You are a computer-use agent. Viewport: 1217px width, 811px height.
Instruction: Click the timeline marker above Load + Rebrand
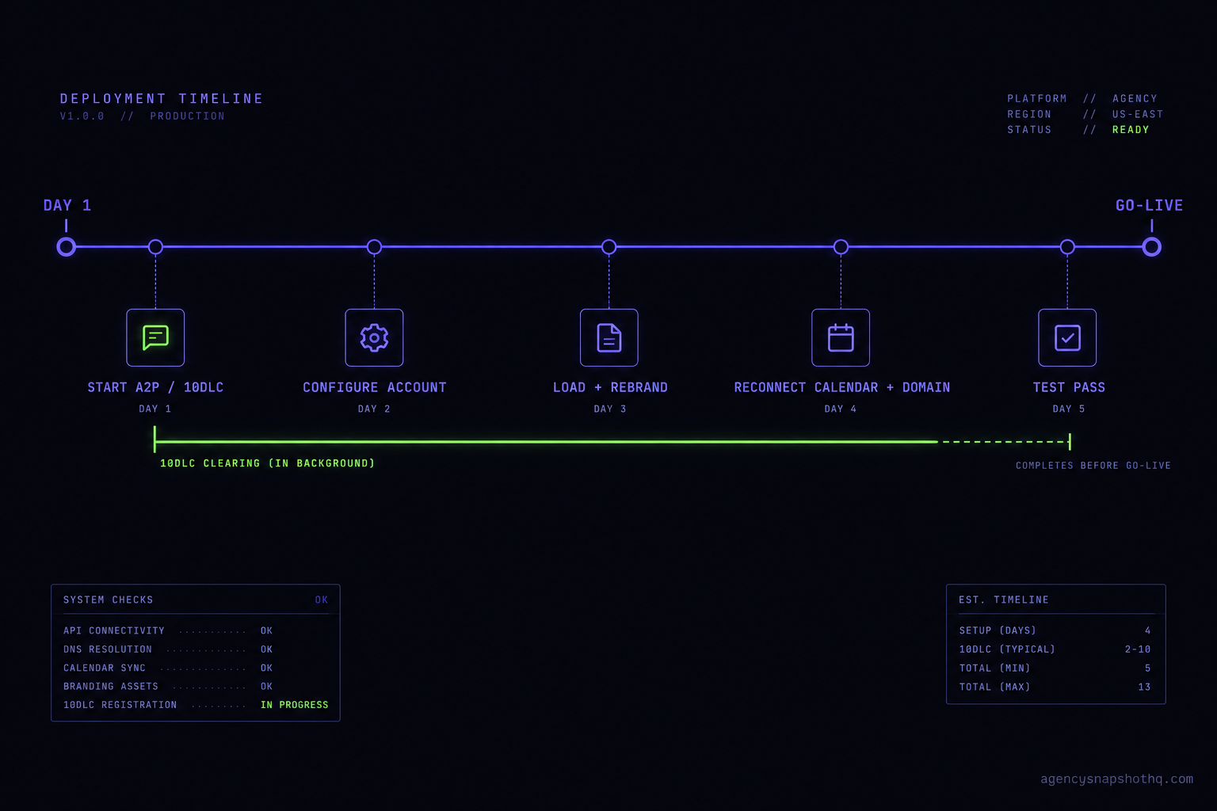[x=608, y=247]
